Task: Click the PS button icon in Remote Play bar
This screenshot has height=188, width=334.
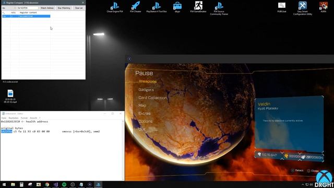Action: (x=129, y=59)
